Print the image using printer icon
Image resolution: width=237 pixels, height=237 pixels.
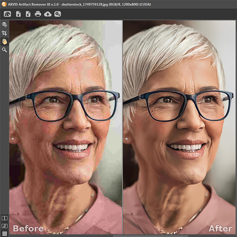pos(38,14)
